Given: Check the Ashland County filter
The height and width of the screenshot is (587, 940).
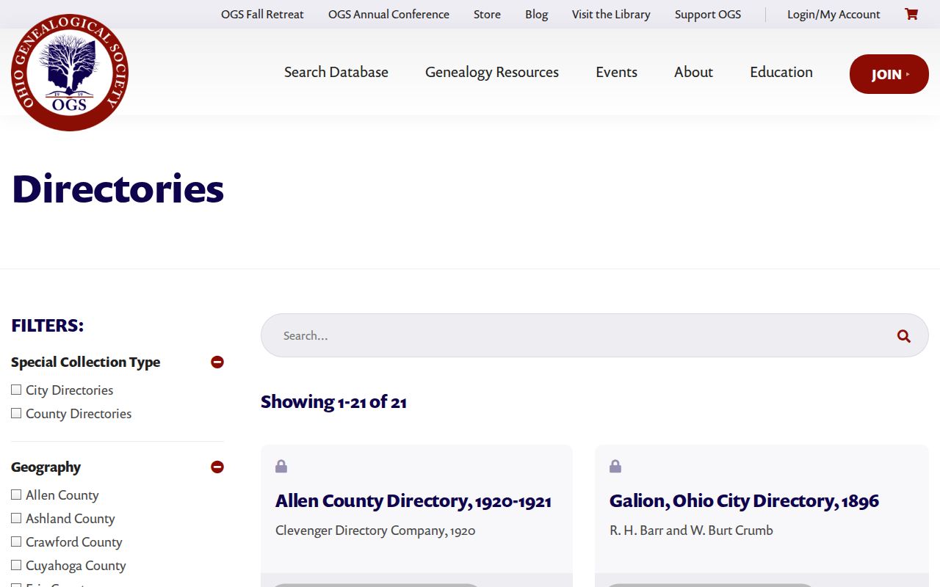Looking at the screenshot, I should coord(16,518).
